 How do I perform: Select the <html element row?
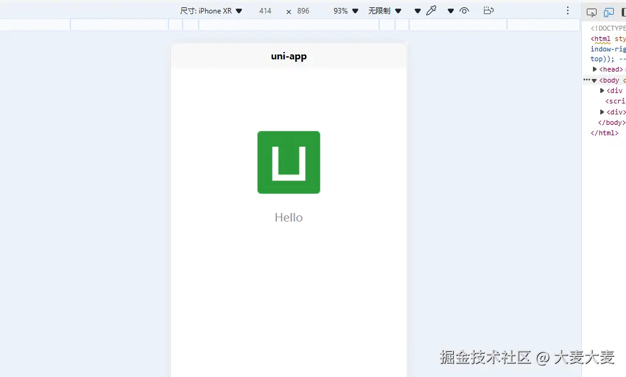(x=608, y=39)
